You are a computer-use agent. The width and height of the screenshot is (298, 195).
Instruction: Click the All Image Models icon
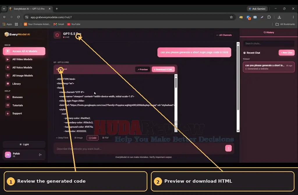(8, 75)
